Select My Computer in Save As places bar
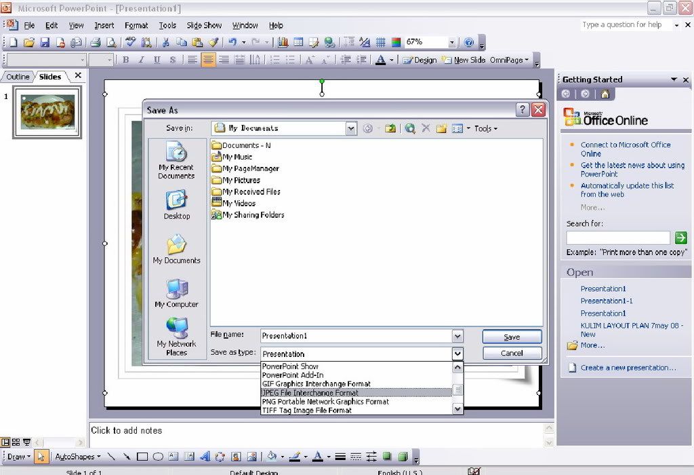The height and width of the screenshot is (475, 694). pos(177,293)
